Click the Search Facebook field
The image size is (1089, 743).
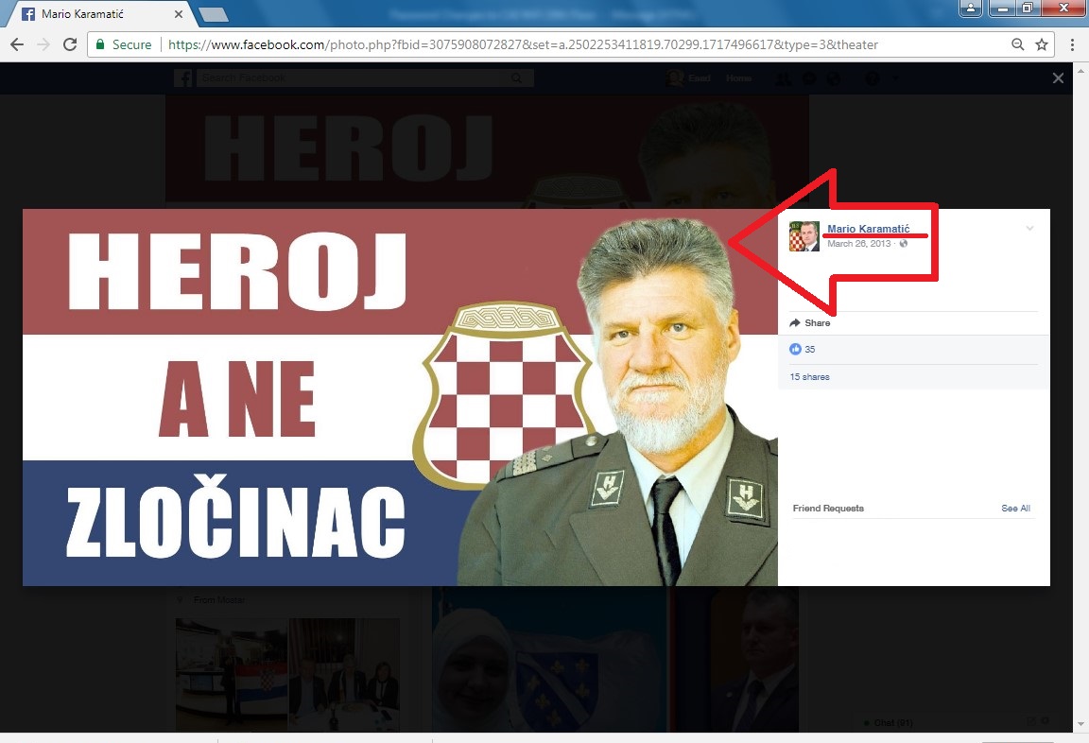(354, 78)
